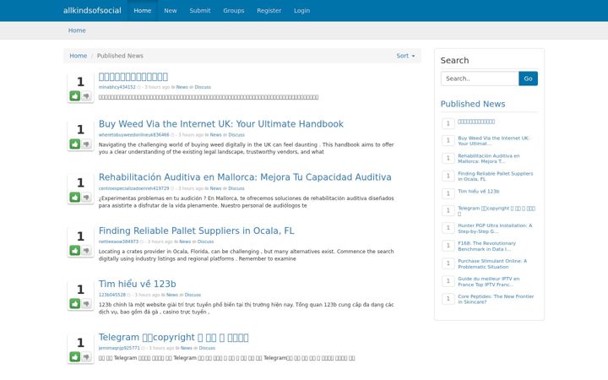Open the Home tab in navbar
The image size is (608, 380).
[x=143, y=10]
